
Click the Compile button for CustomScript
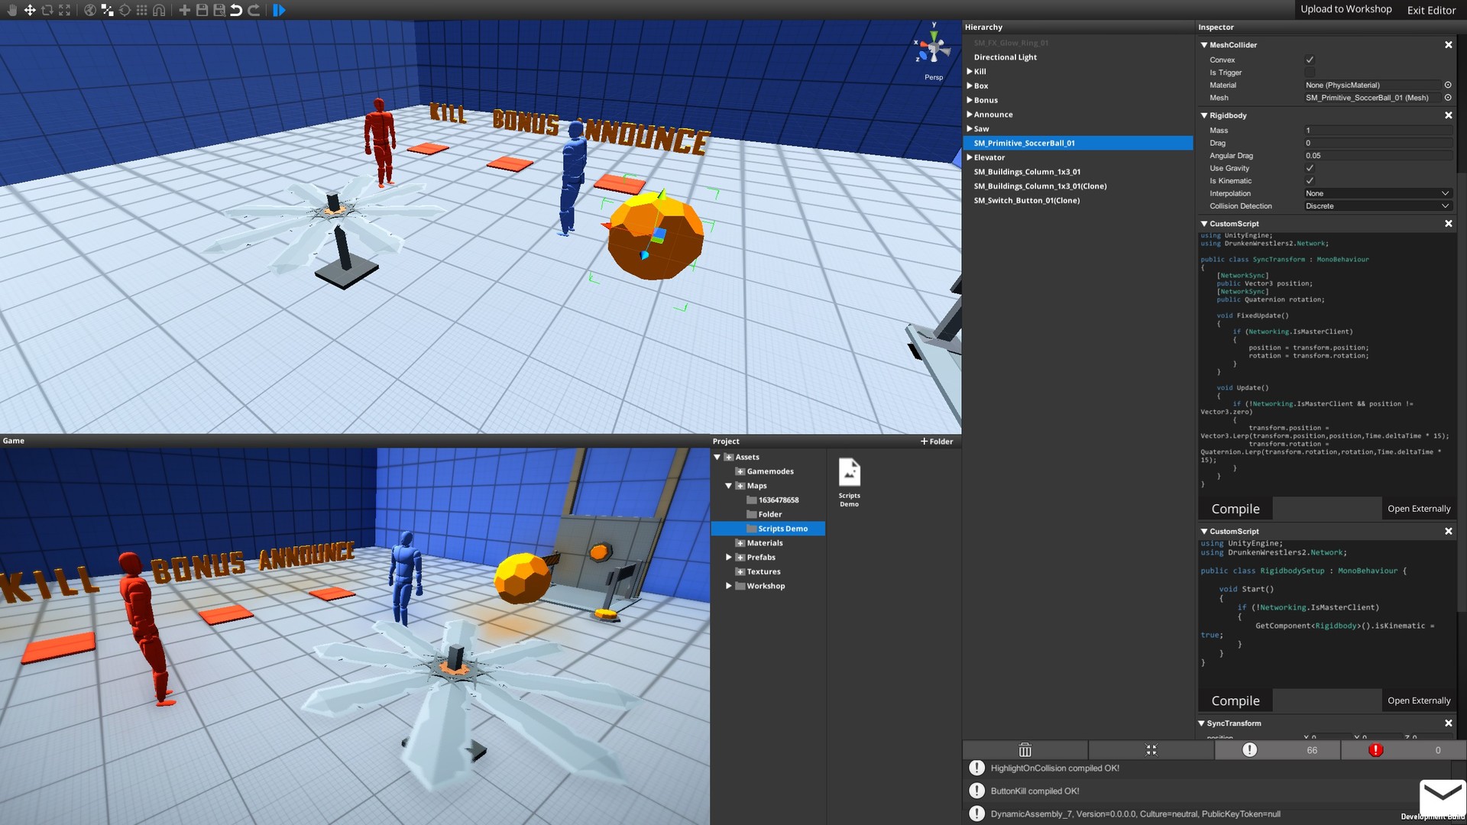[x=1235, y=509]
